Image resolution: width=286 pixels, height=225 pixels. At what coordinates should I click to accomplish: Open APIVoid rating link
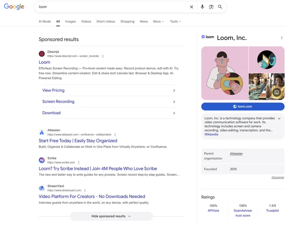(x=213, y=211)
